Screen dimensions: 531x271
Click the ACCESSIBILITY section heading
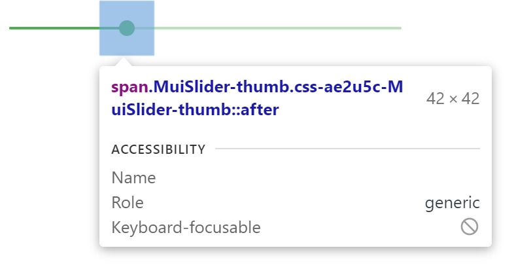click(x=158, y=149)
